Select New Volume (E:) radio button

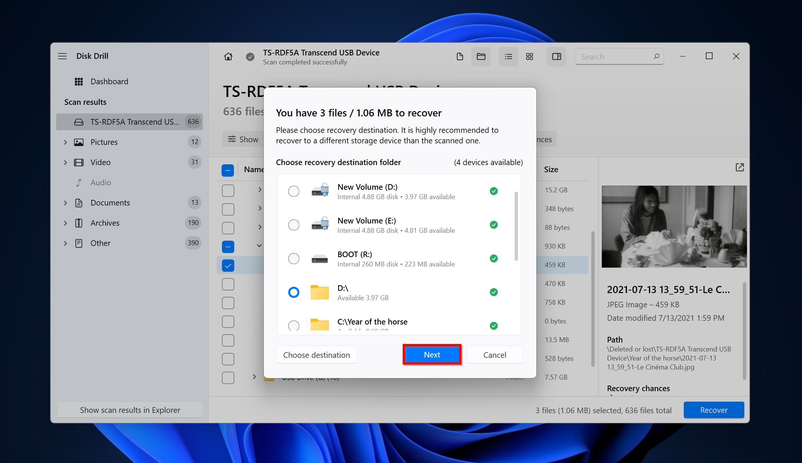click(294, 225)
